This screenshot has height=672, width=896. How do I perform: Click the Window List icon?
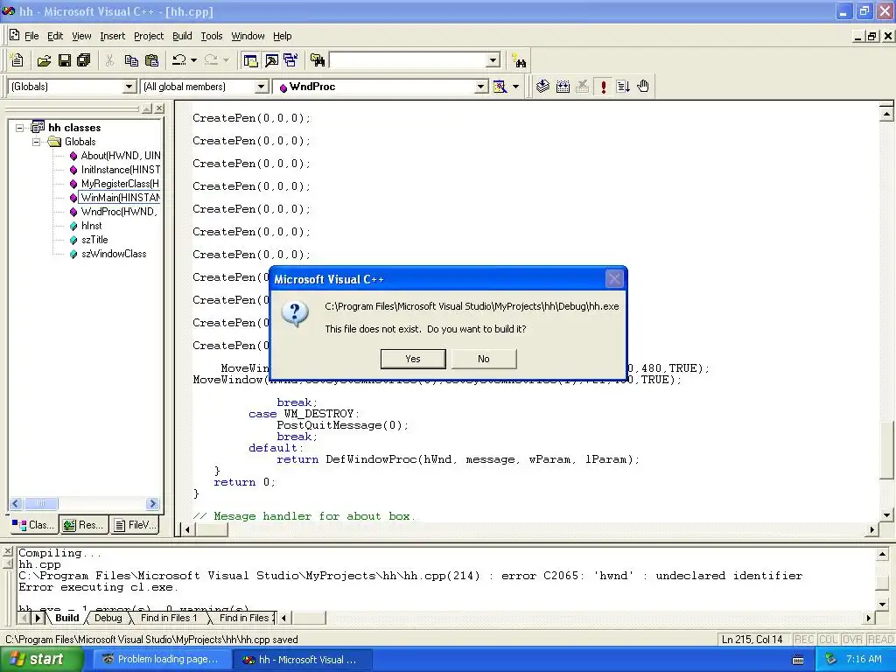pos(290,60)
